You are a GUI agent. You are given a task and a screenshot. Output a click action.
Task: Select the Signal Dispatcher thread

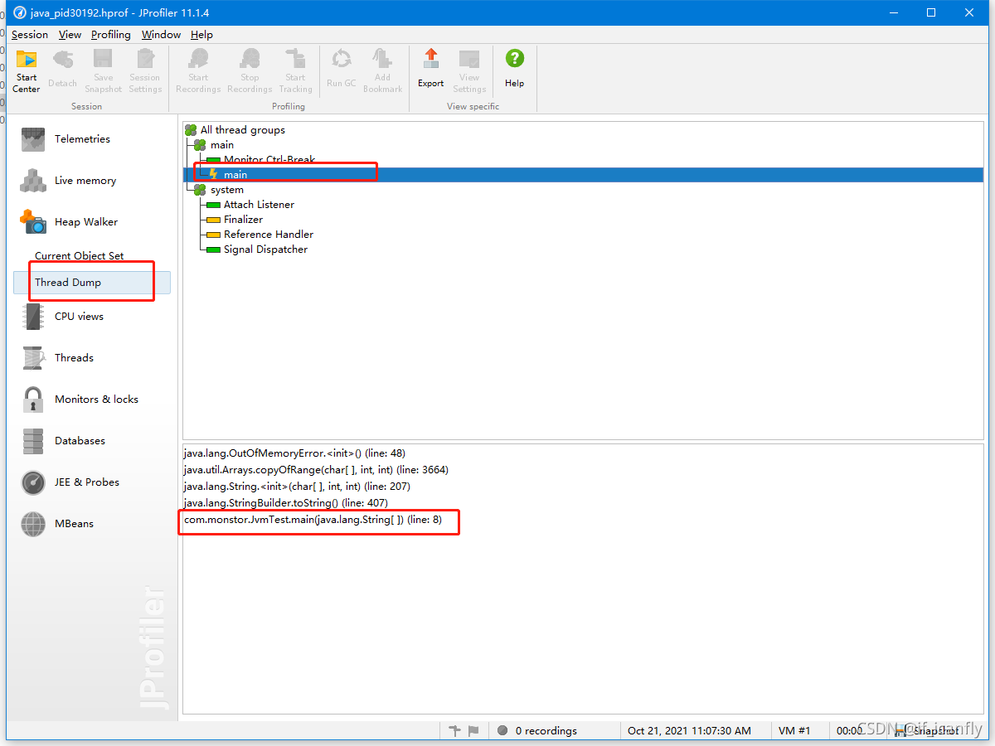click(265, 249)
